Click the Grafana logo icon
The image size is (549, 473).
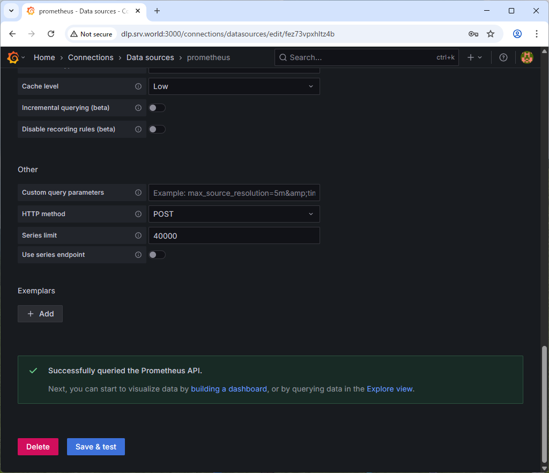tap(13, 57)
